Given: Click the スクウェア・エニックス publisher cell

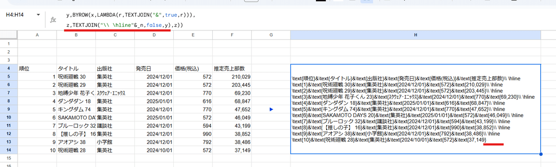Looking at the screenshot, I should click(x=115, y=93).
